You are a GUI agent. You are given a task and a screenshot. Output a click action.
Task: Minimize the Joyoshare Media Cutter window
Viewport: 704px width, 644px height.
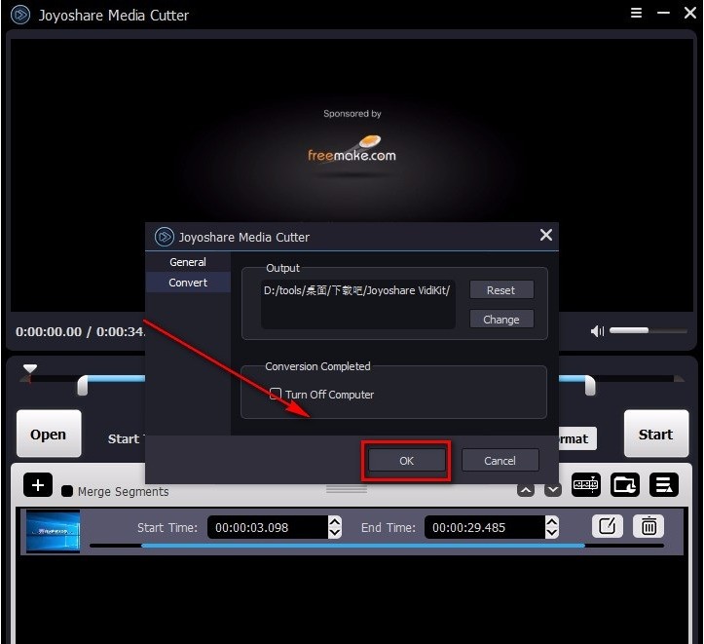pyautogui.click(x=663, y=13)
